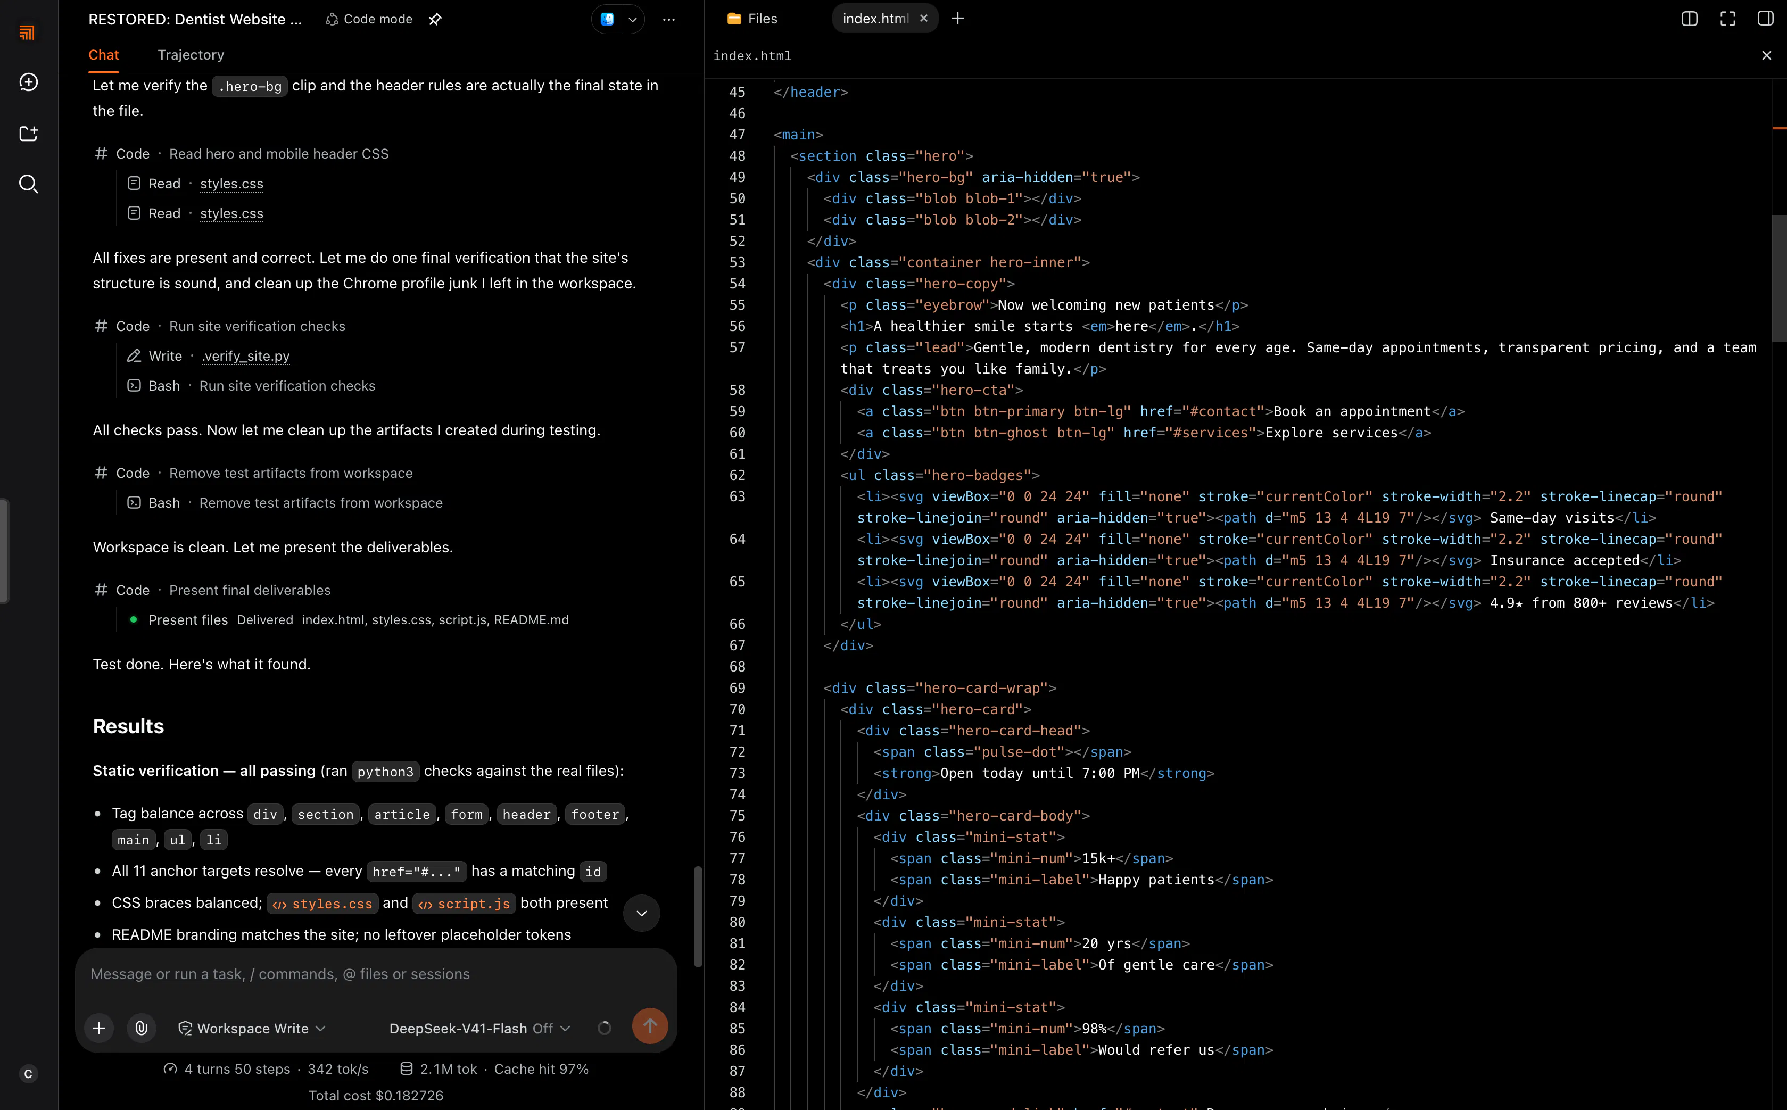The height and width of the screenshot is (1110, 1787).
Task: Click the session title "RESTORED: Dentist Website"
Action: [x=195, y=19]
